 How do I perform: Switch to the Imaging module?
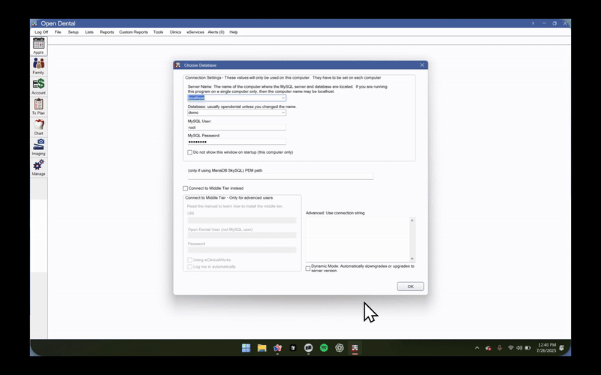coord(38,145)
